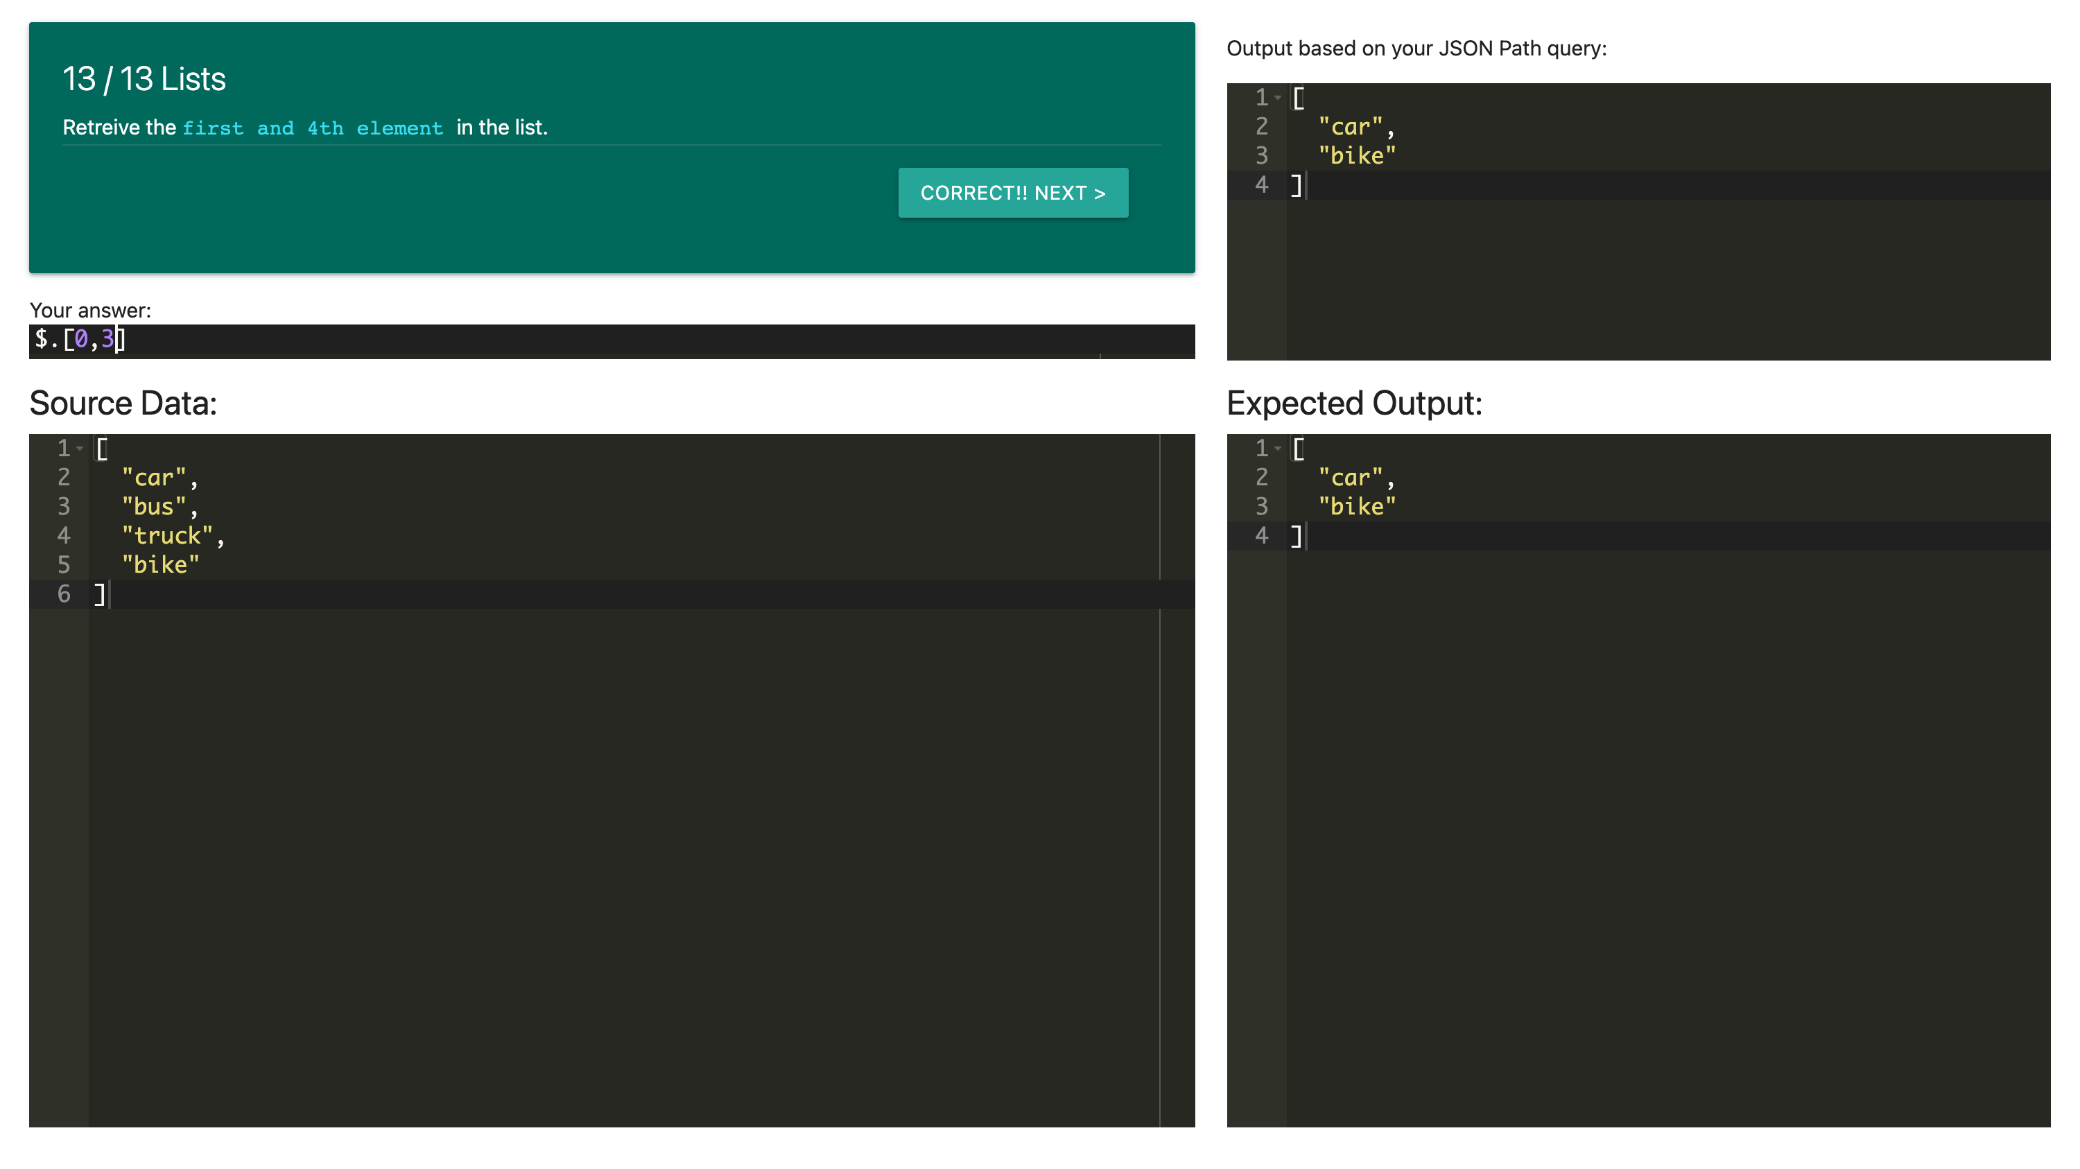Collapse the query output array fold arrow
Image resolution: width=2080 pixels, height=1169 pixels.
[x=1277, y=98]
